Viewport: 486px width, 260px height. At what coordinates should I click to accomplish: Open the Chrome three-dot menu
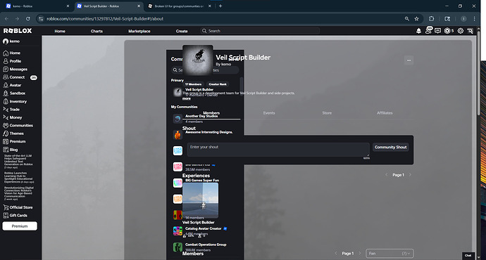[x=475, y=18]
